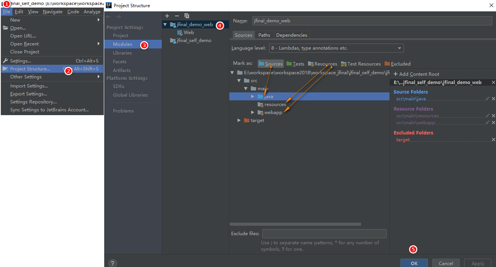Collapse the src folder node
The height and width of the screenshot is (267, 496).
[239, 81]
